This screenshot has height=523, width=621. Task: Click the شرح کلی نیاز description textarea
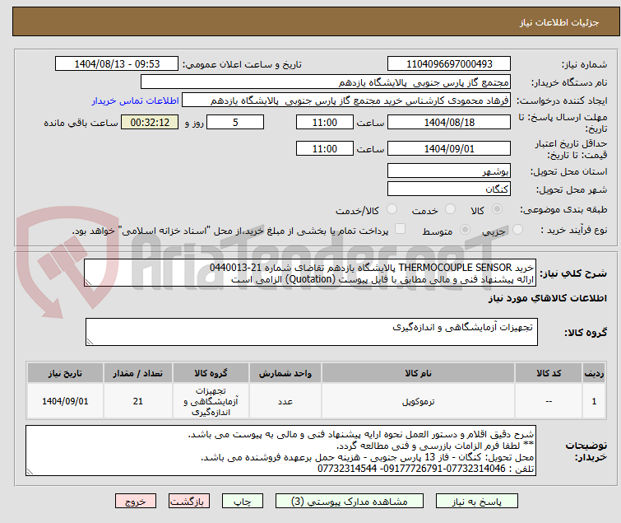pyautogui.click(x=310, y=273)
